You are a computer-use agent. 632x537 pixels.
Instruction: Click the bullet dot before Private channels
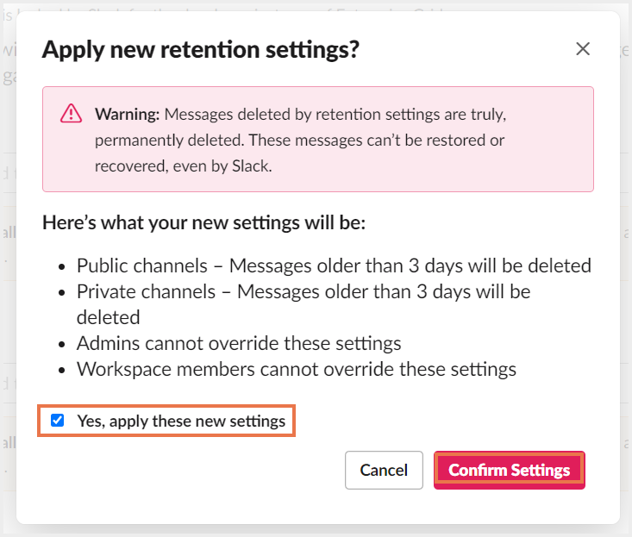pyautogui.click(x=59, y=292)
